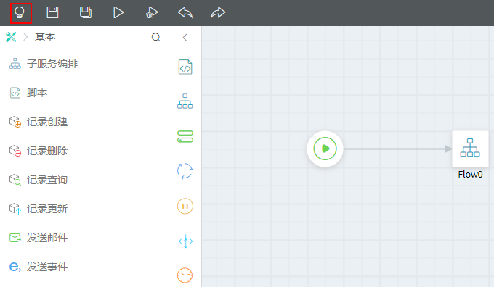Save the flow with the single-disk icon

tap(52, 12)
